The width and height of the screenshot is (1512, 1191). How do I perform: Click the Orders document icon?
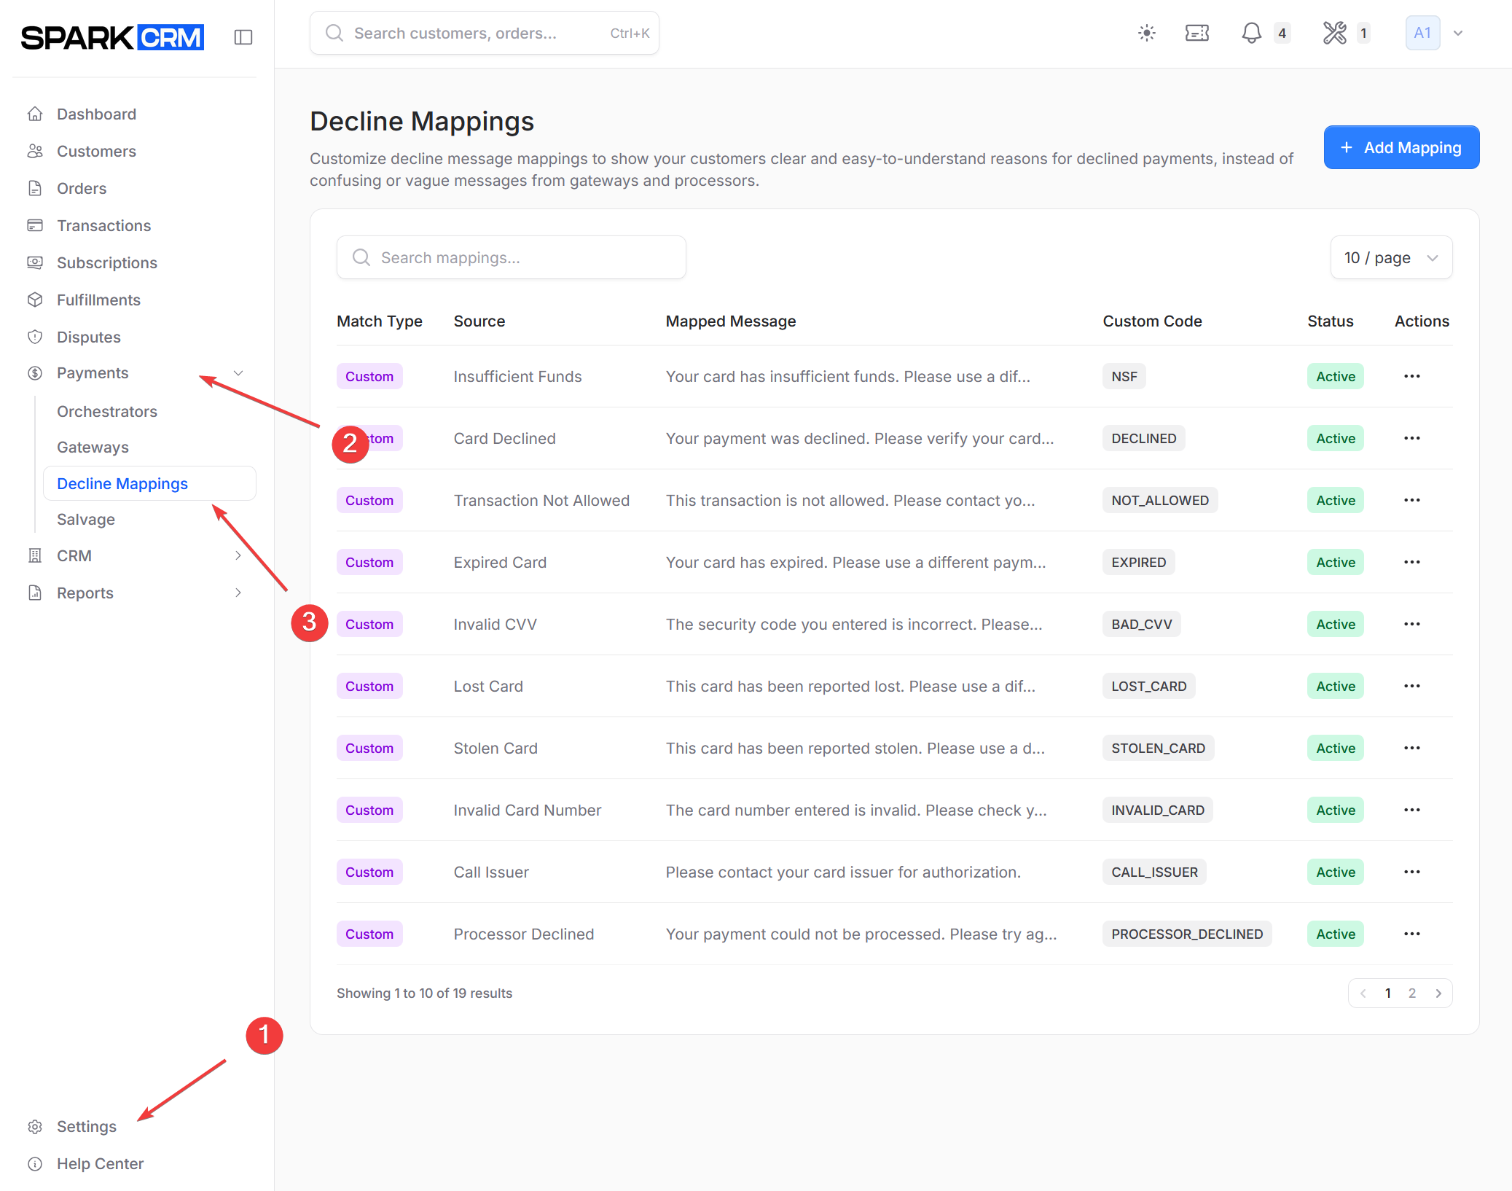tap(35, 188)
